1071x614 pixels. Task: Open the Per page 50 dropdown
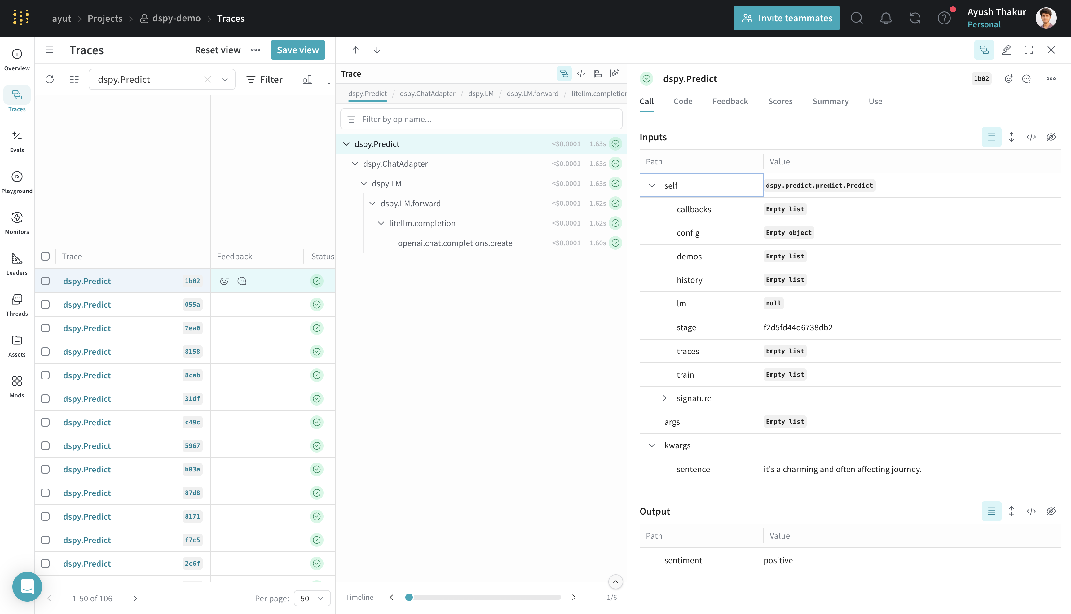click(x=312, y=598)
